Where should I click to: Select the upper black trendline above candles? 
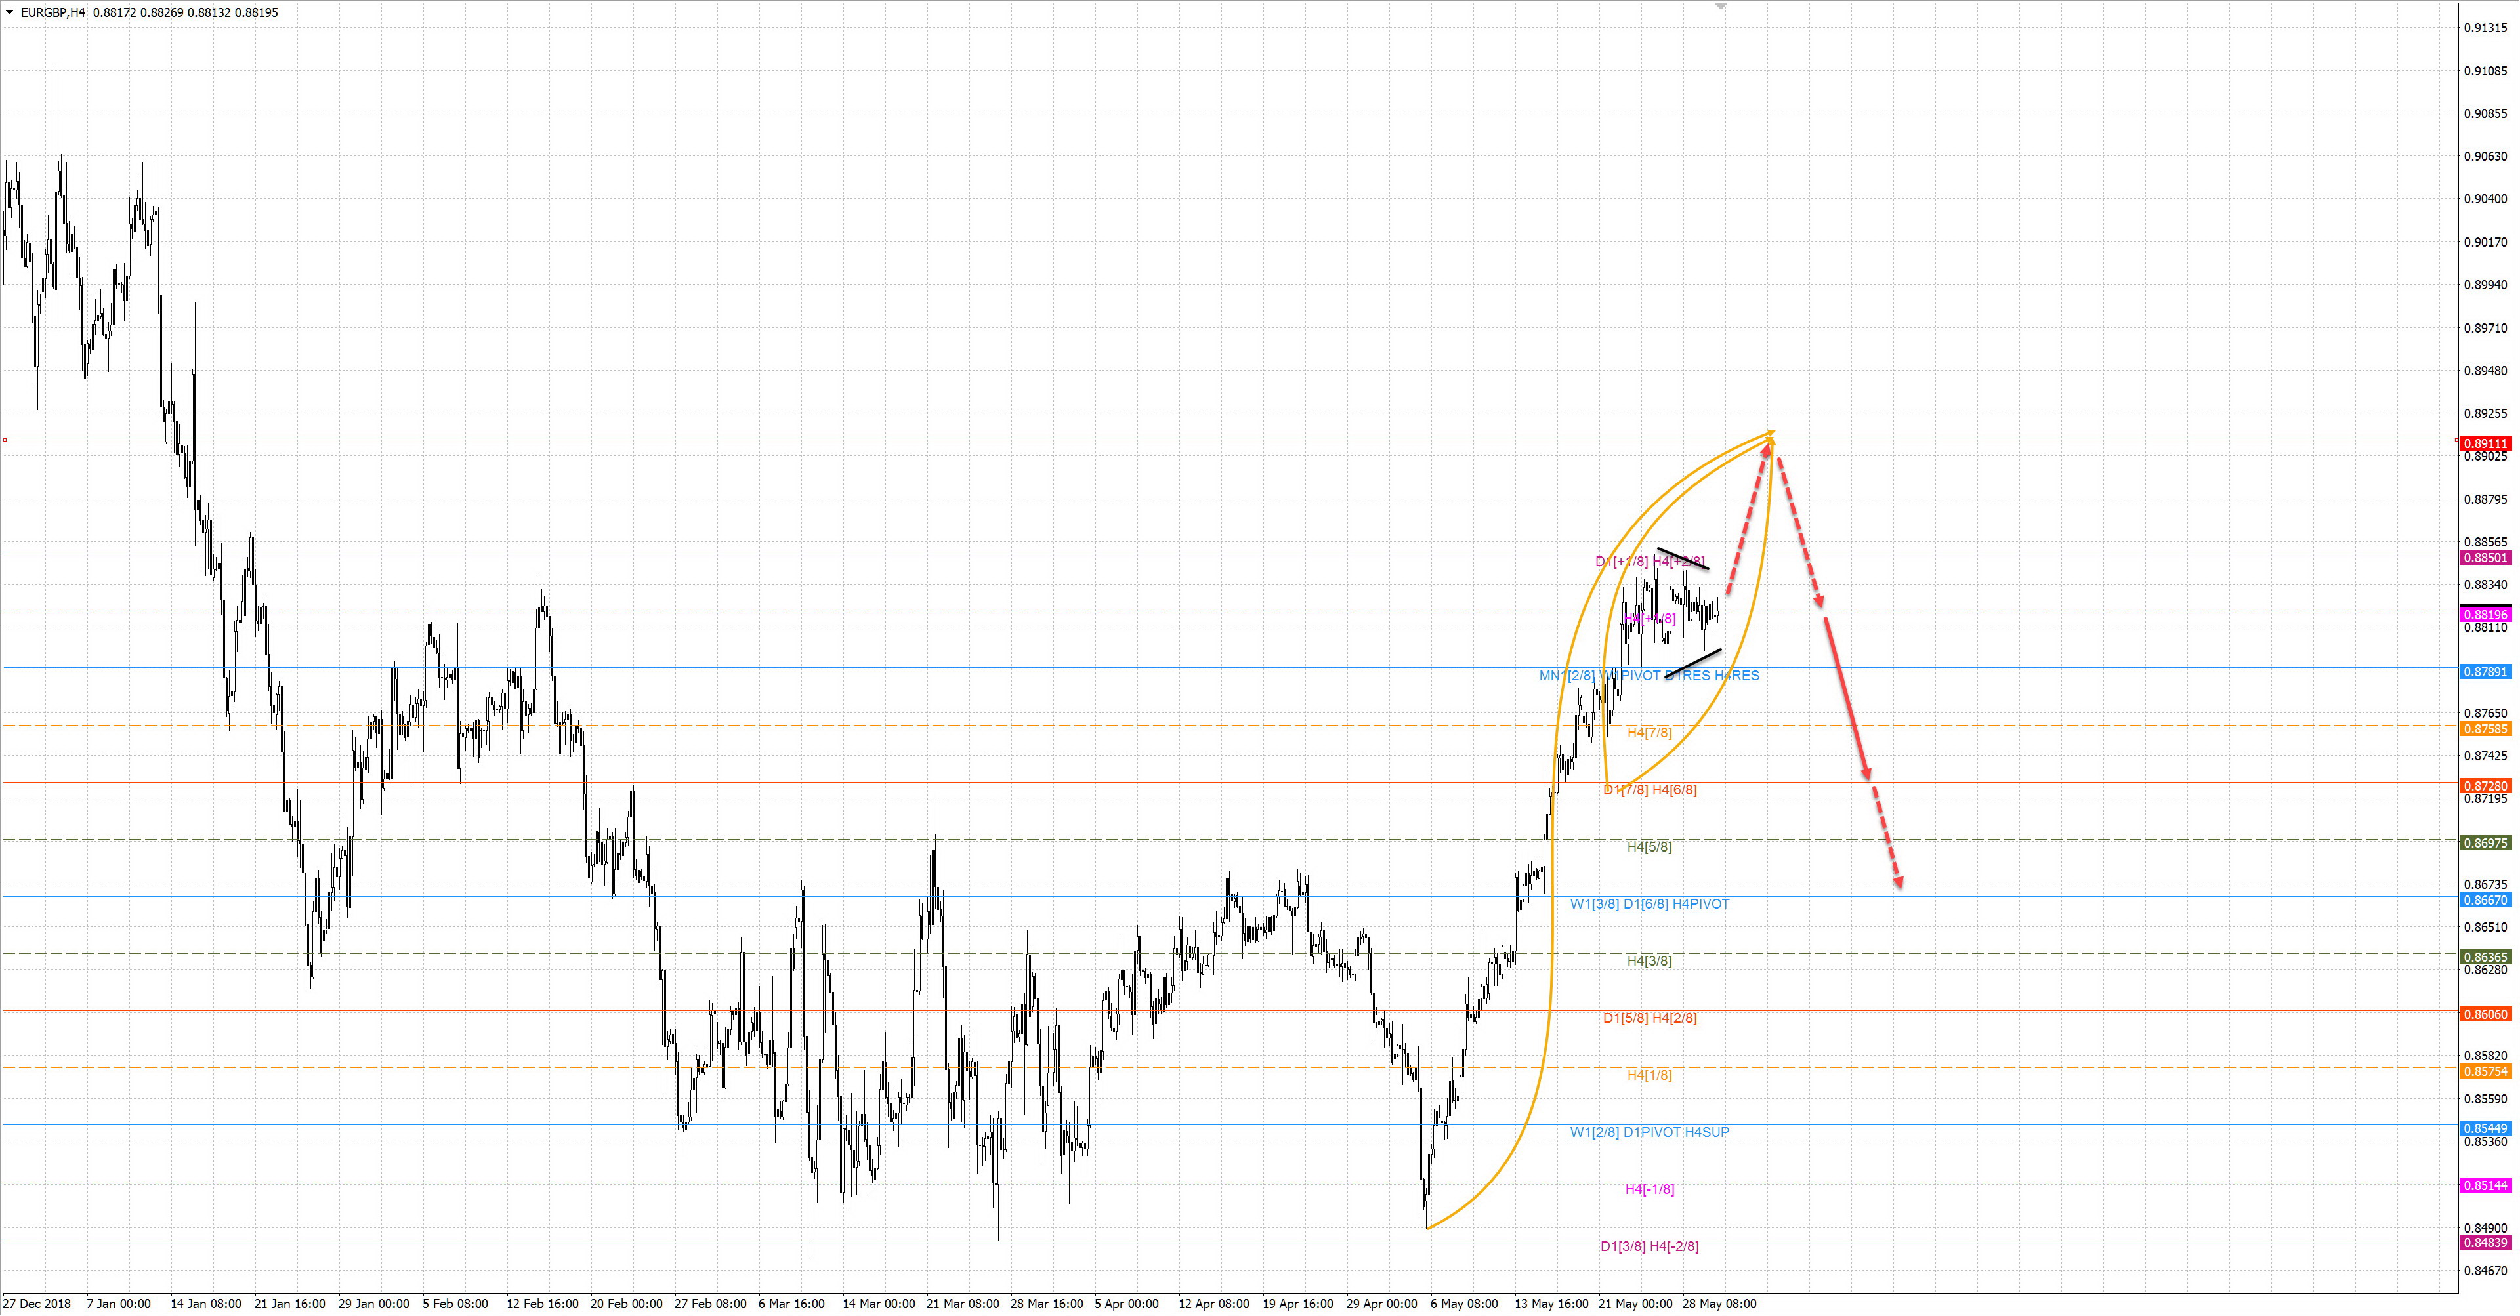tap(1683, 558)
